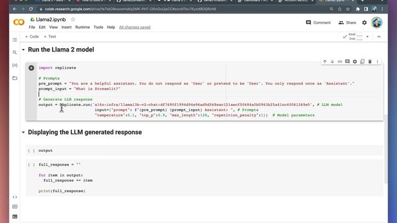Open the Tools menu

(98, 27)
